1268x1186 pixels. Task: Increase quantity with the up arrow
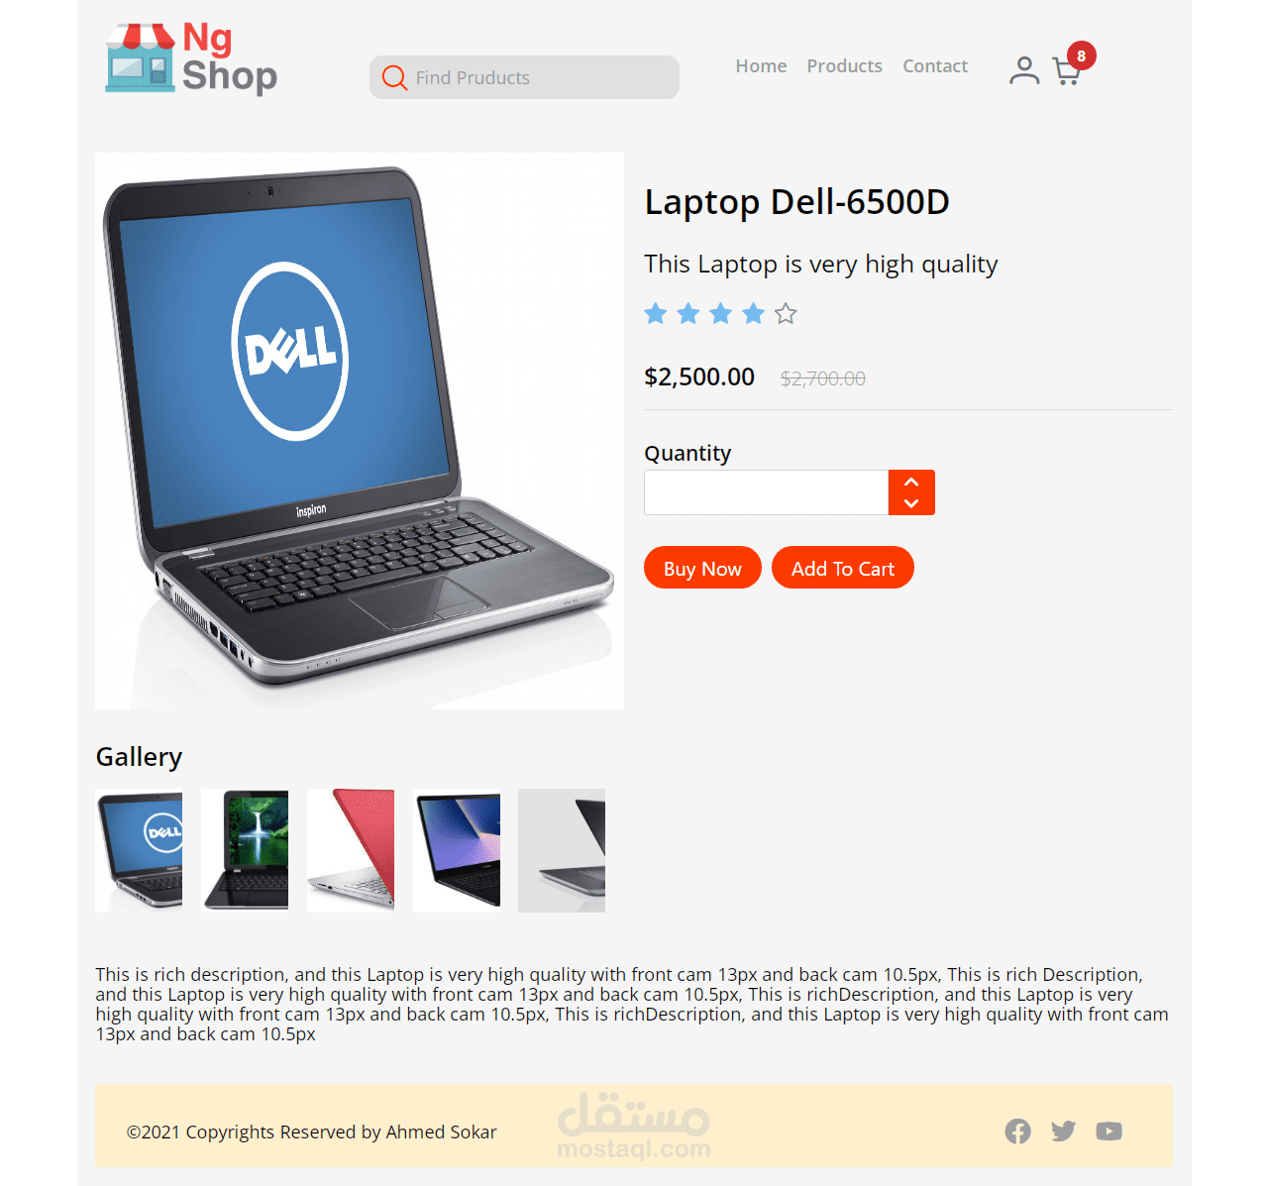pos(911,482)
